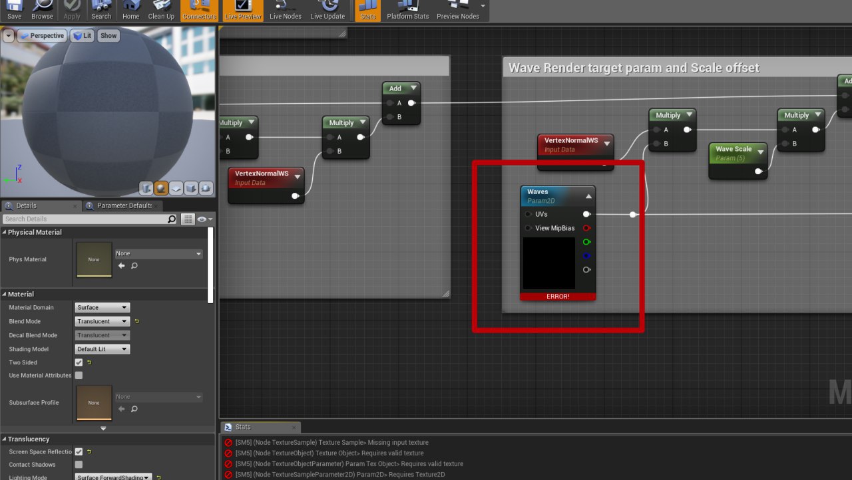Toggle the Connectors toolbar option
Image resolution: width=852 pixels, height=480 pixels.
199,11
